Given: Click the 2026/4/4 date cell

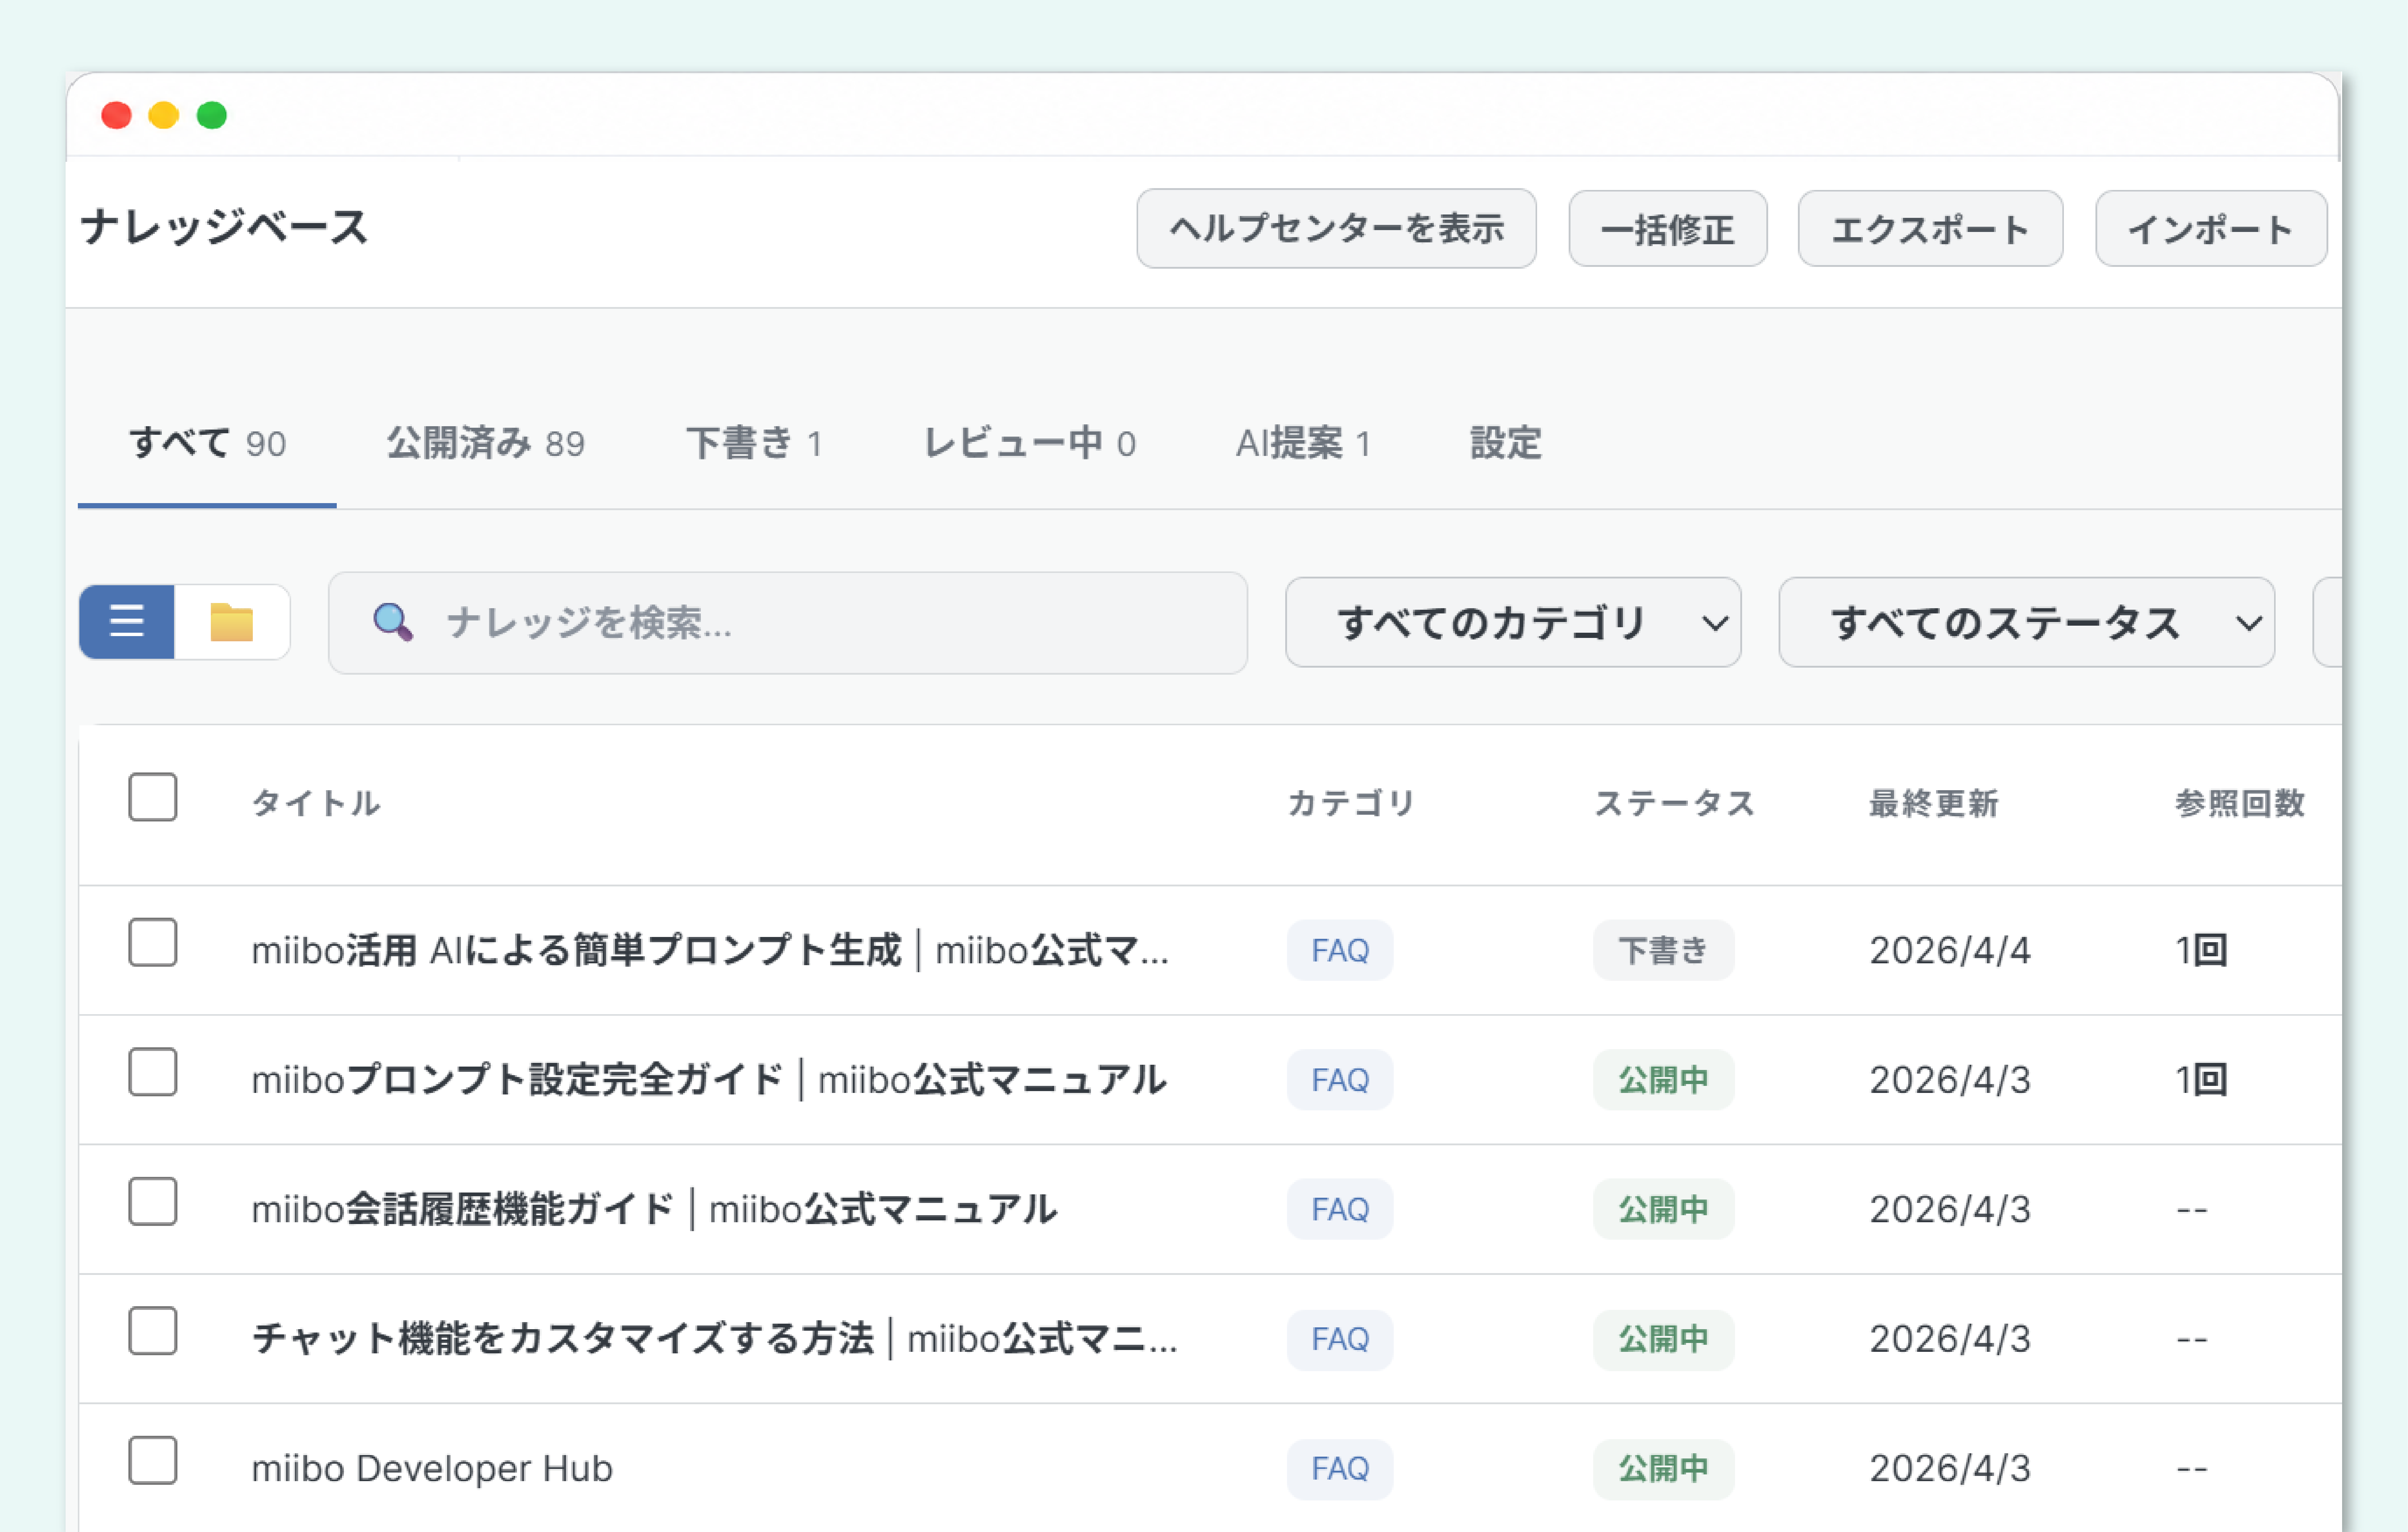Looking at the screenshot, I should click(1950, 950).
